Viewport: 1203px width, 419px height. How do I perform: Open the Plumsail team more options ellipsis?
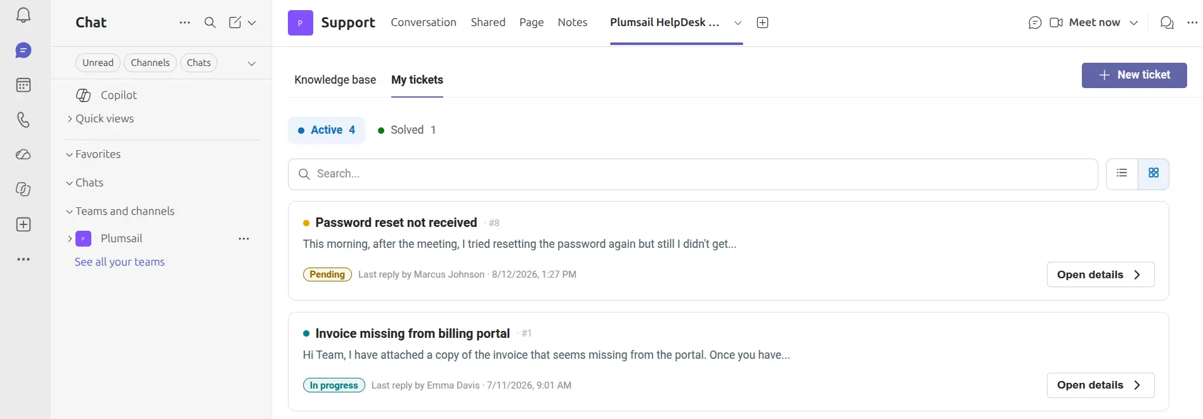pos(244,238)
